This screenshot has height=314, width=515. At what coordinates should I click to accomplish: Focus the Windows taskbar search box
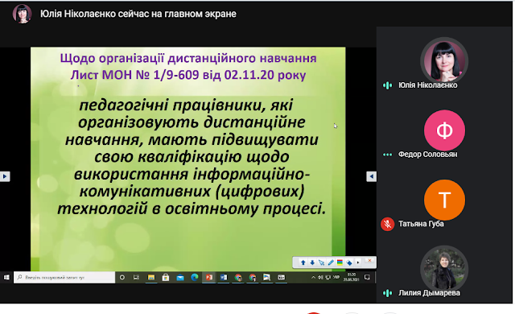(64, 278)
